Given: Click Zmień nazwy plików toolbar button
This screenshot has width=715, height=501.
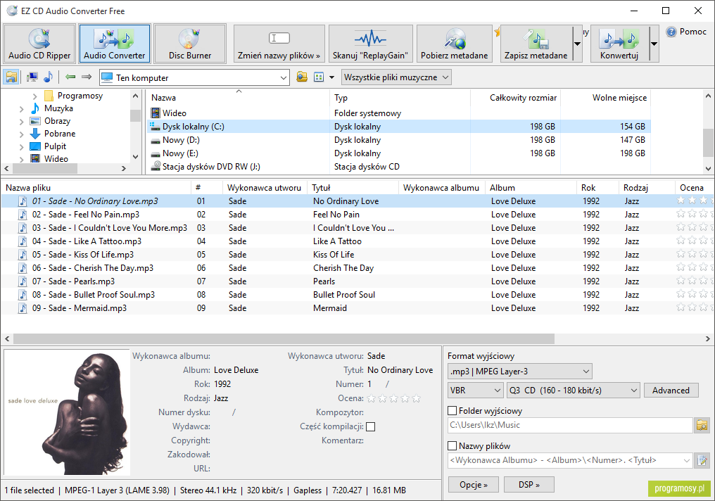Looking at the screenshot, I should pos(279,44).
